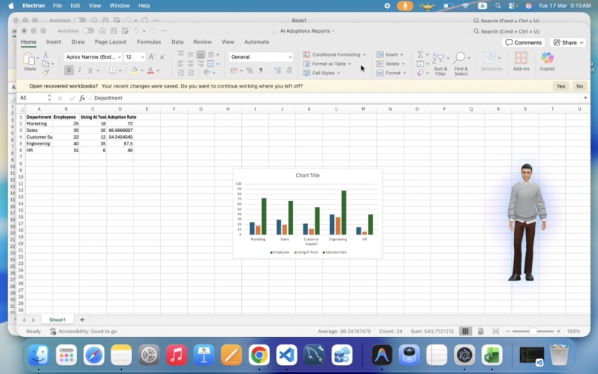Toggle the AutoSave switch for AI Adoptions Reports
The height and width of the screenshot is (374, 598).
88,31
